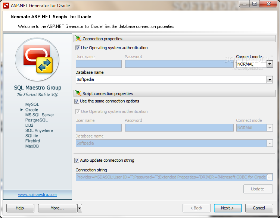Click the Oracle database logo image

coord(37,59)
